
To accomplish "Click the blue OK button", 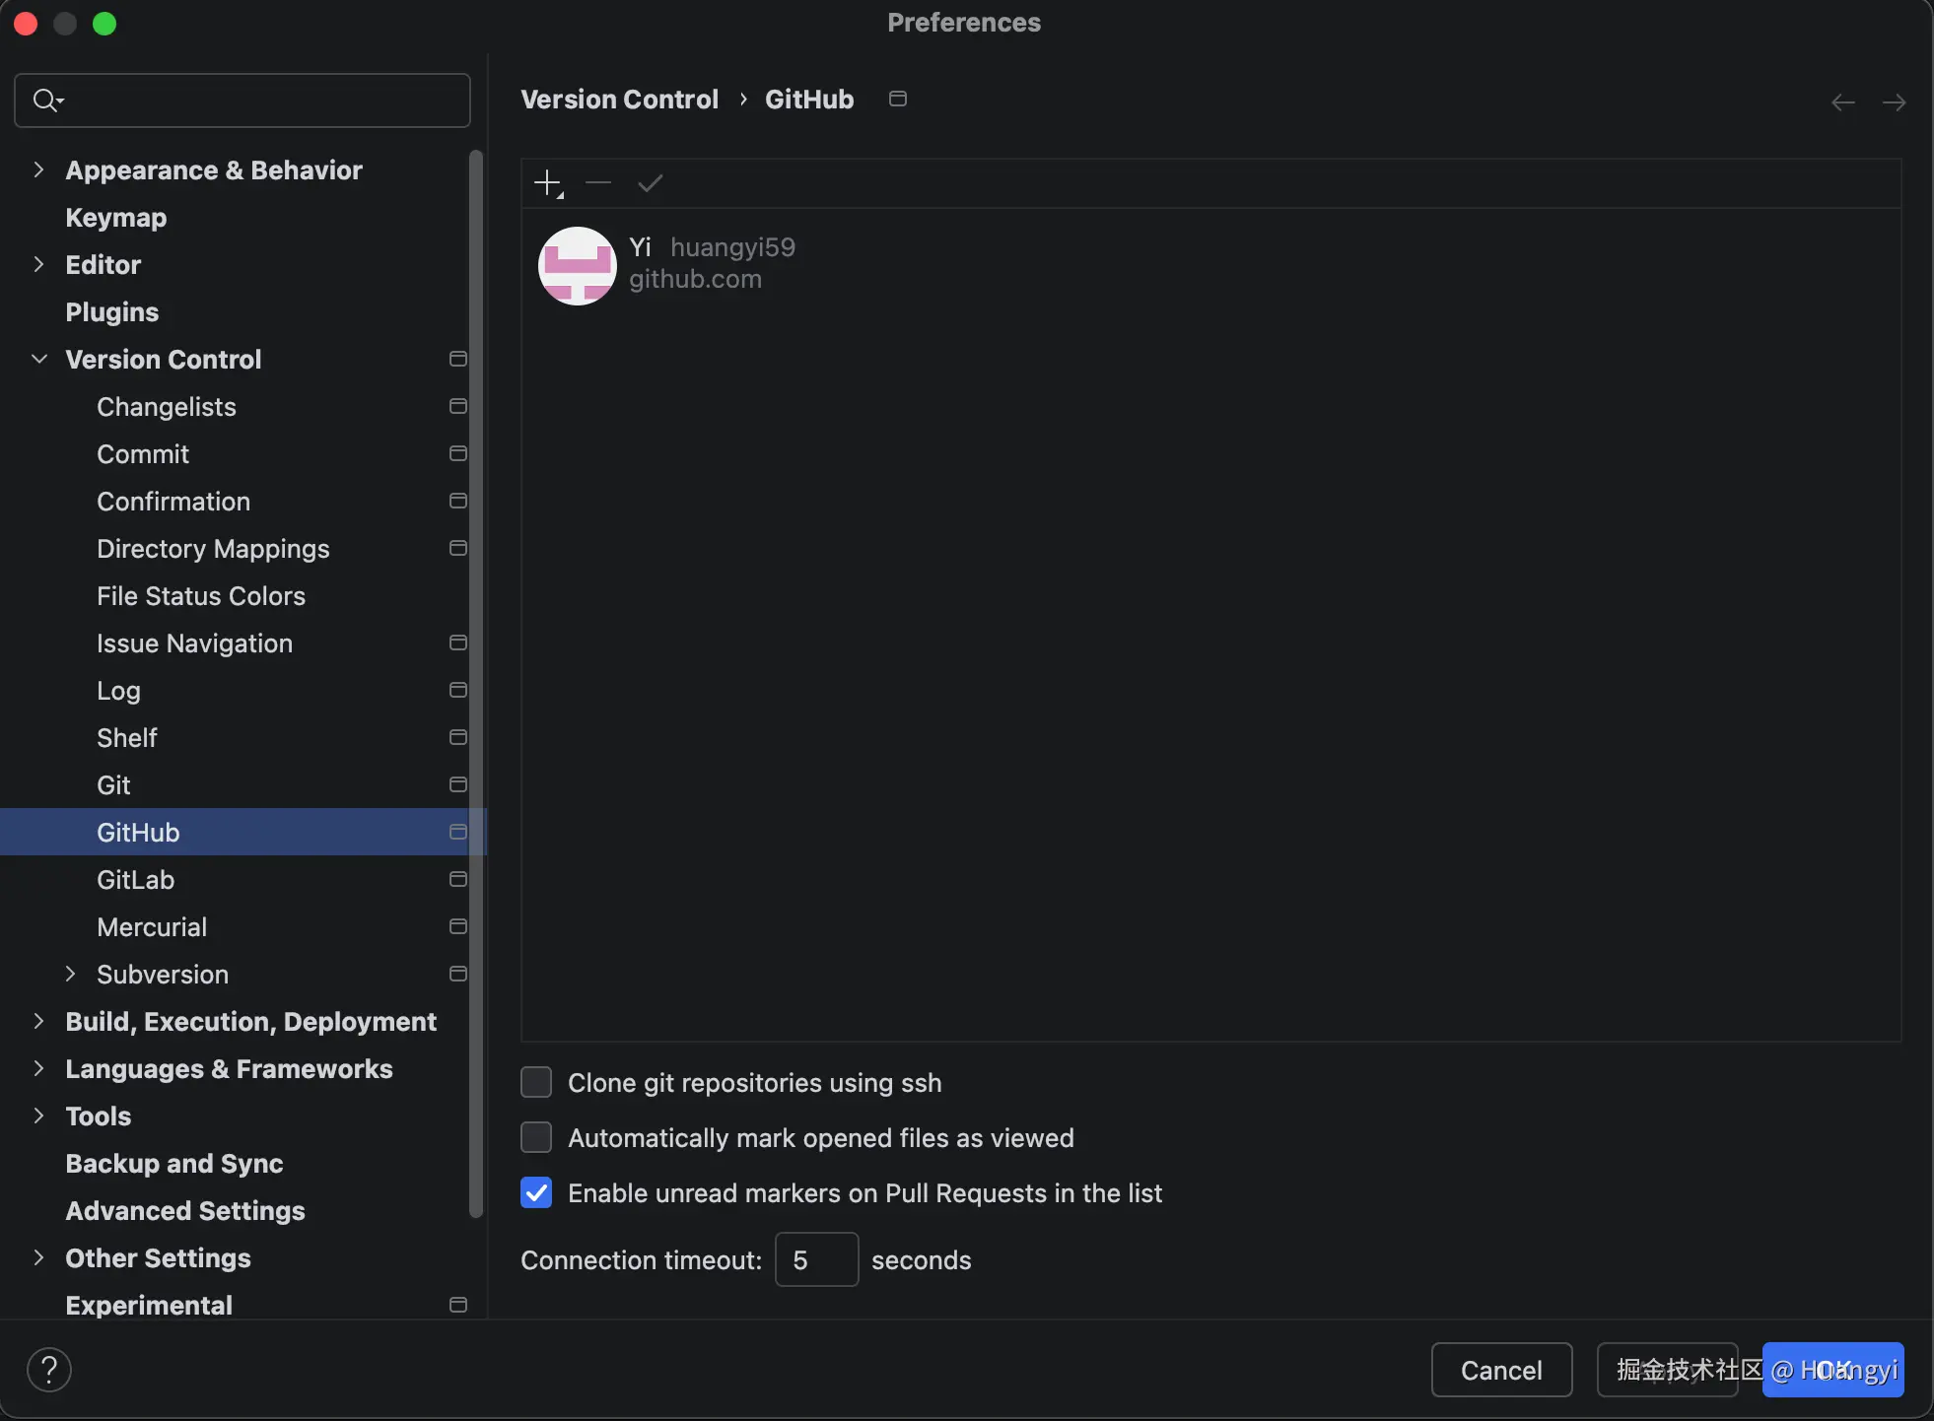I will point(1832,1370).
